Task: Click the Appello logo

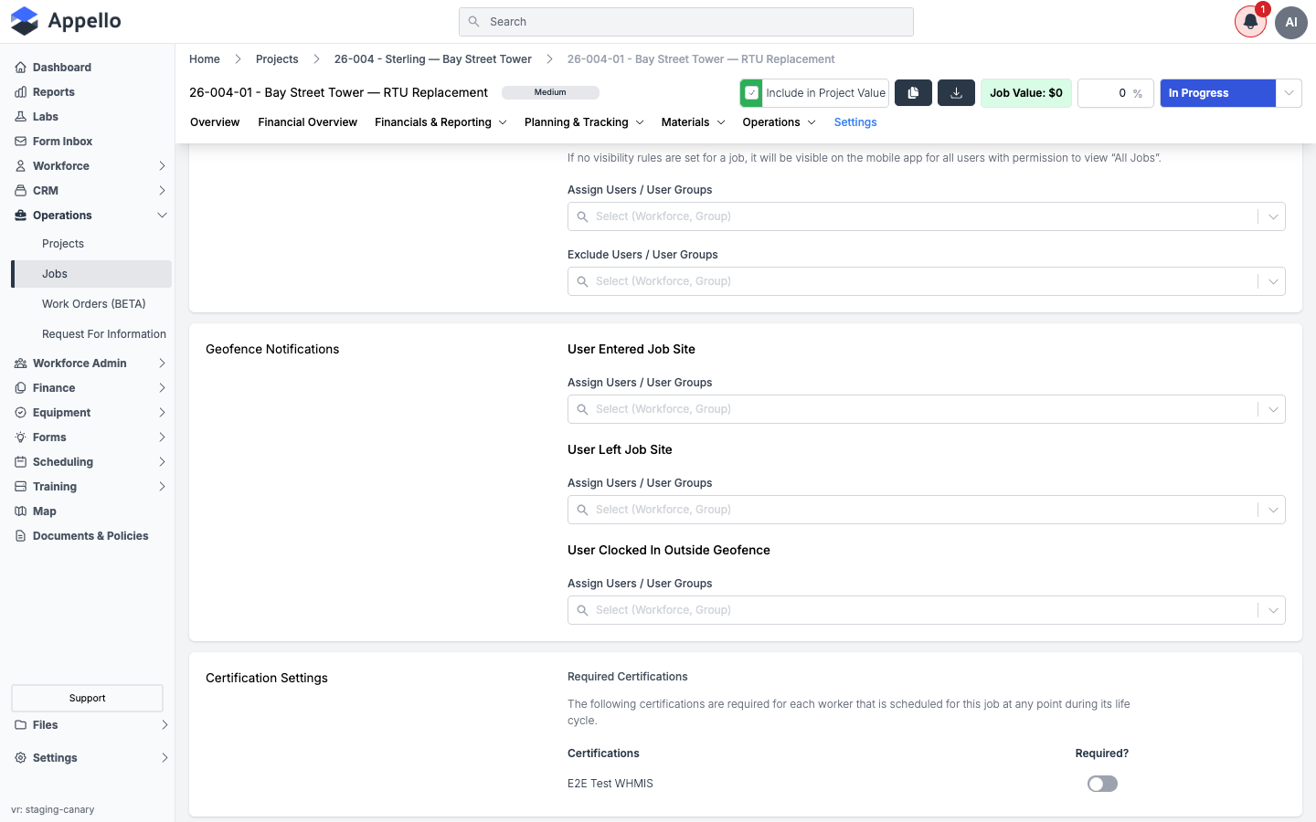Action: coord(65,21)
